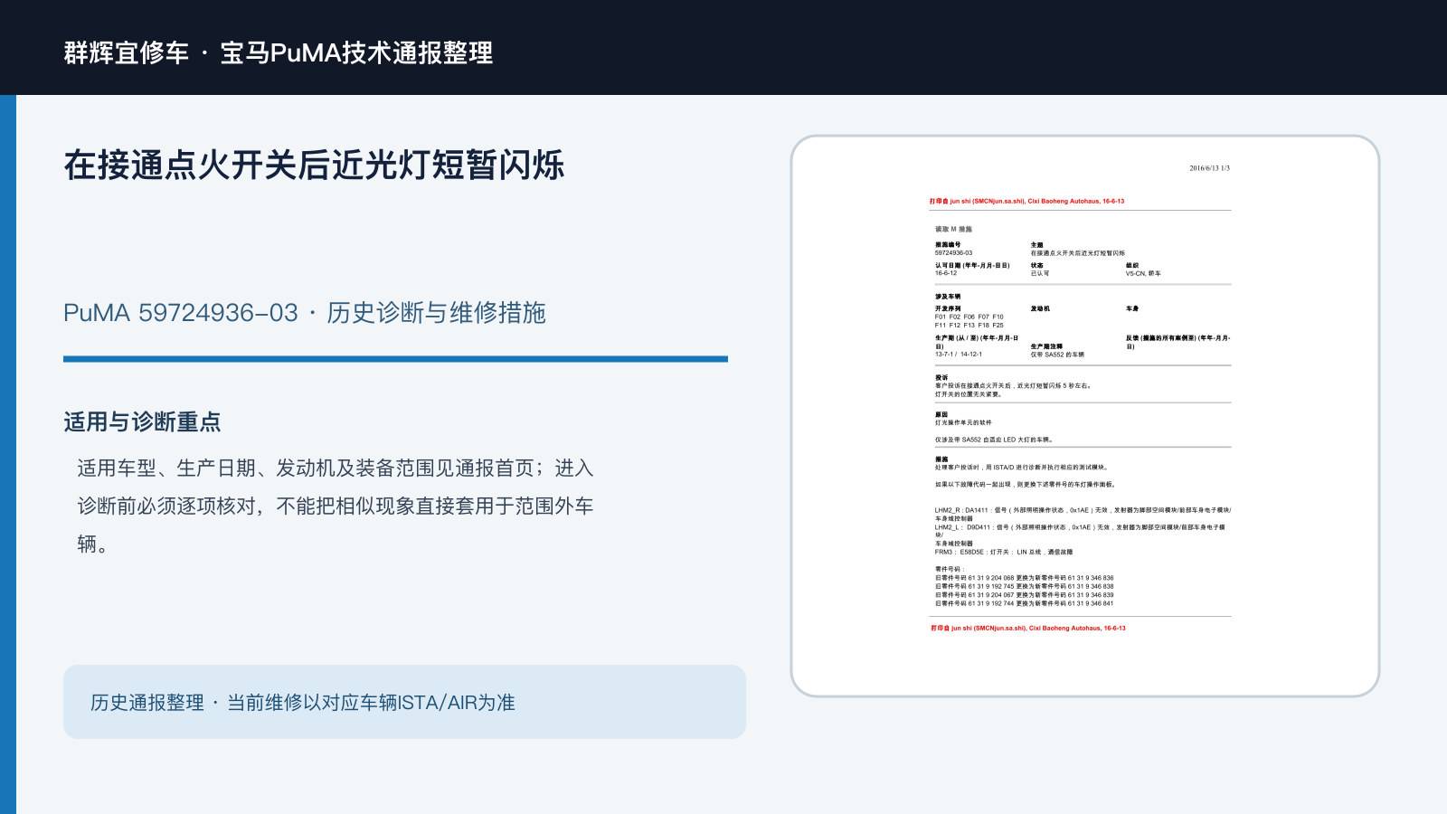Select the main heading 在接通点火开关后近光灯短暂闪烁
This screenshot has width=1447, height=814.
point(314,165)
